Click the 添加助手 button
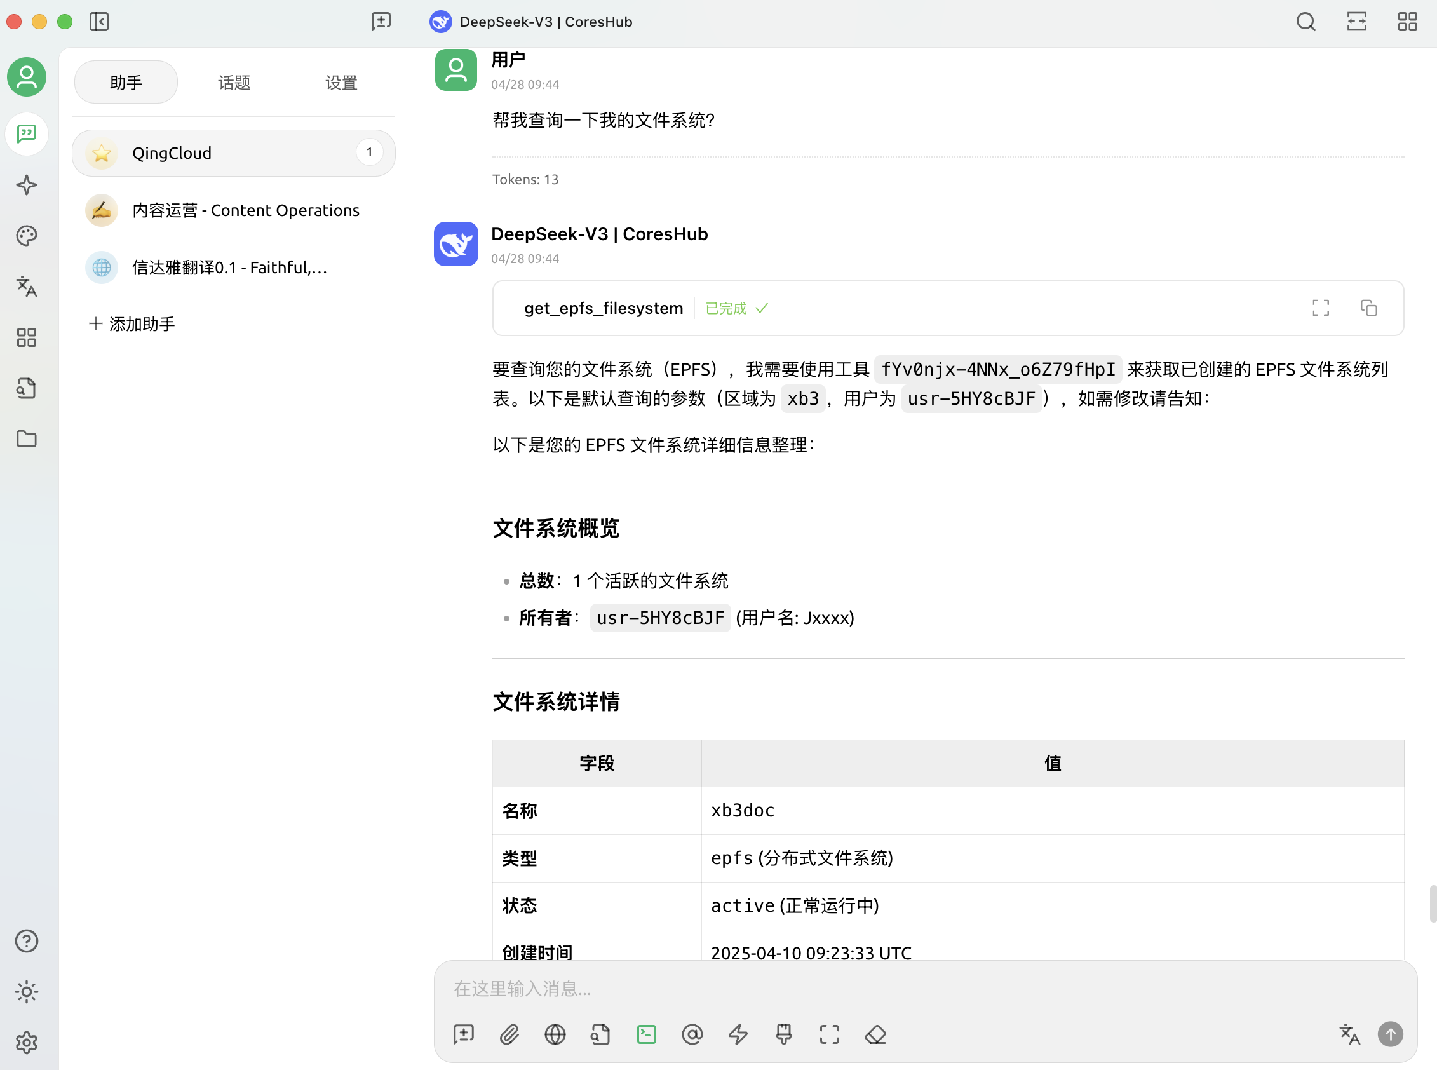Screen dimensions: 1437x1070 point(132,324)
